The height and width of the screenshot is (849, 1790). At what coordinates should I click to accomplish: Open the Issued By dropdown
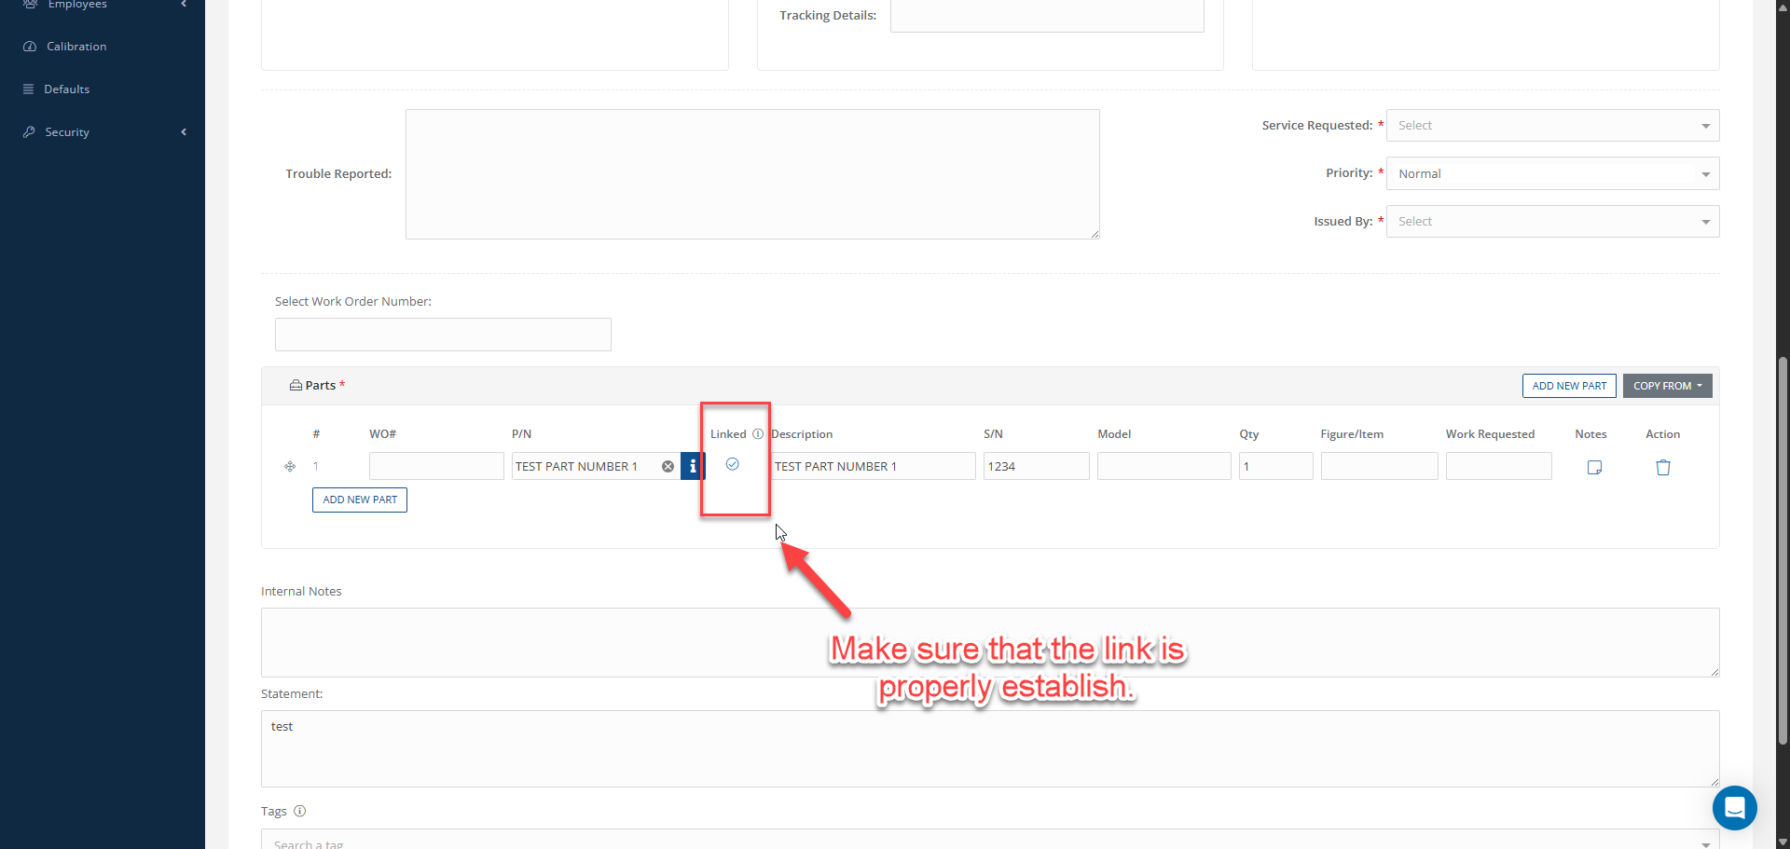point(1552,222)
